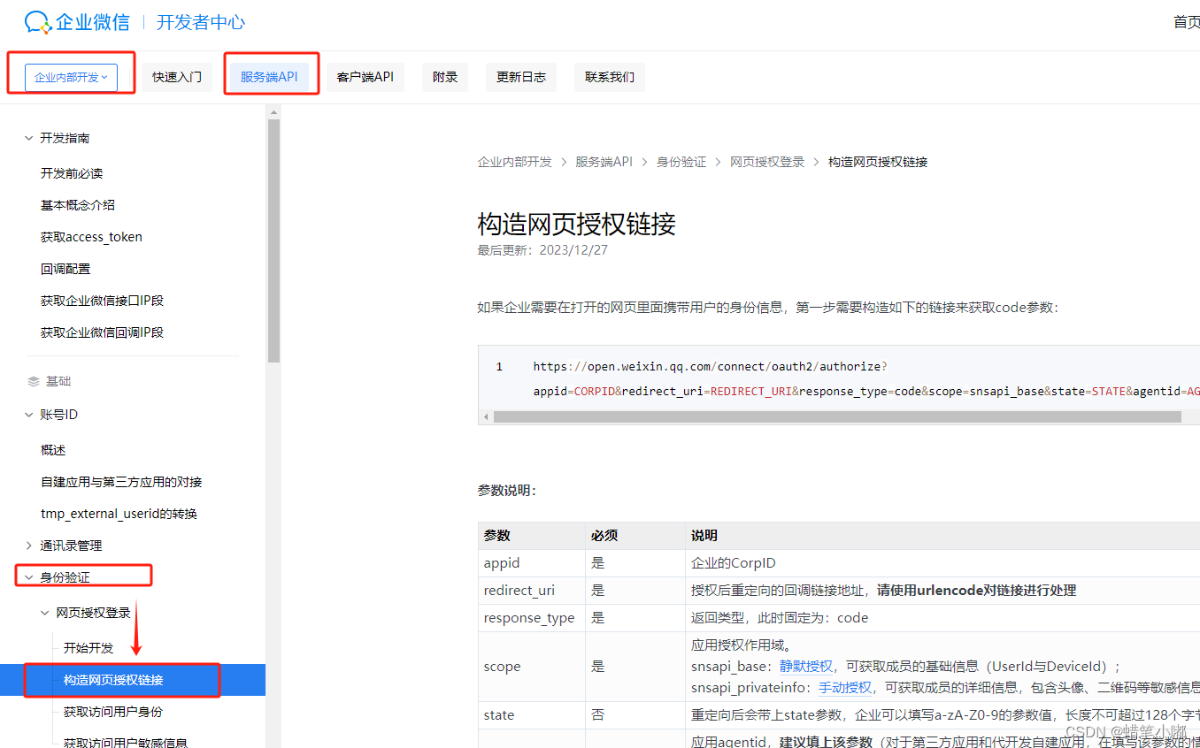1200x748 pixels.
Task: Click the sidebar vertical scrollbar thumb
Action: (273, 240)
